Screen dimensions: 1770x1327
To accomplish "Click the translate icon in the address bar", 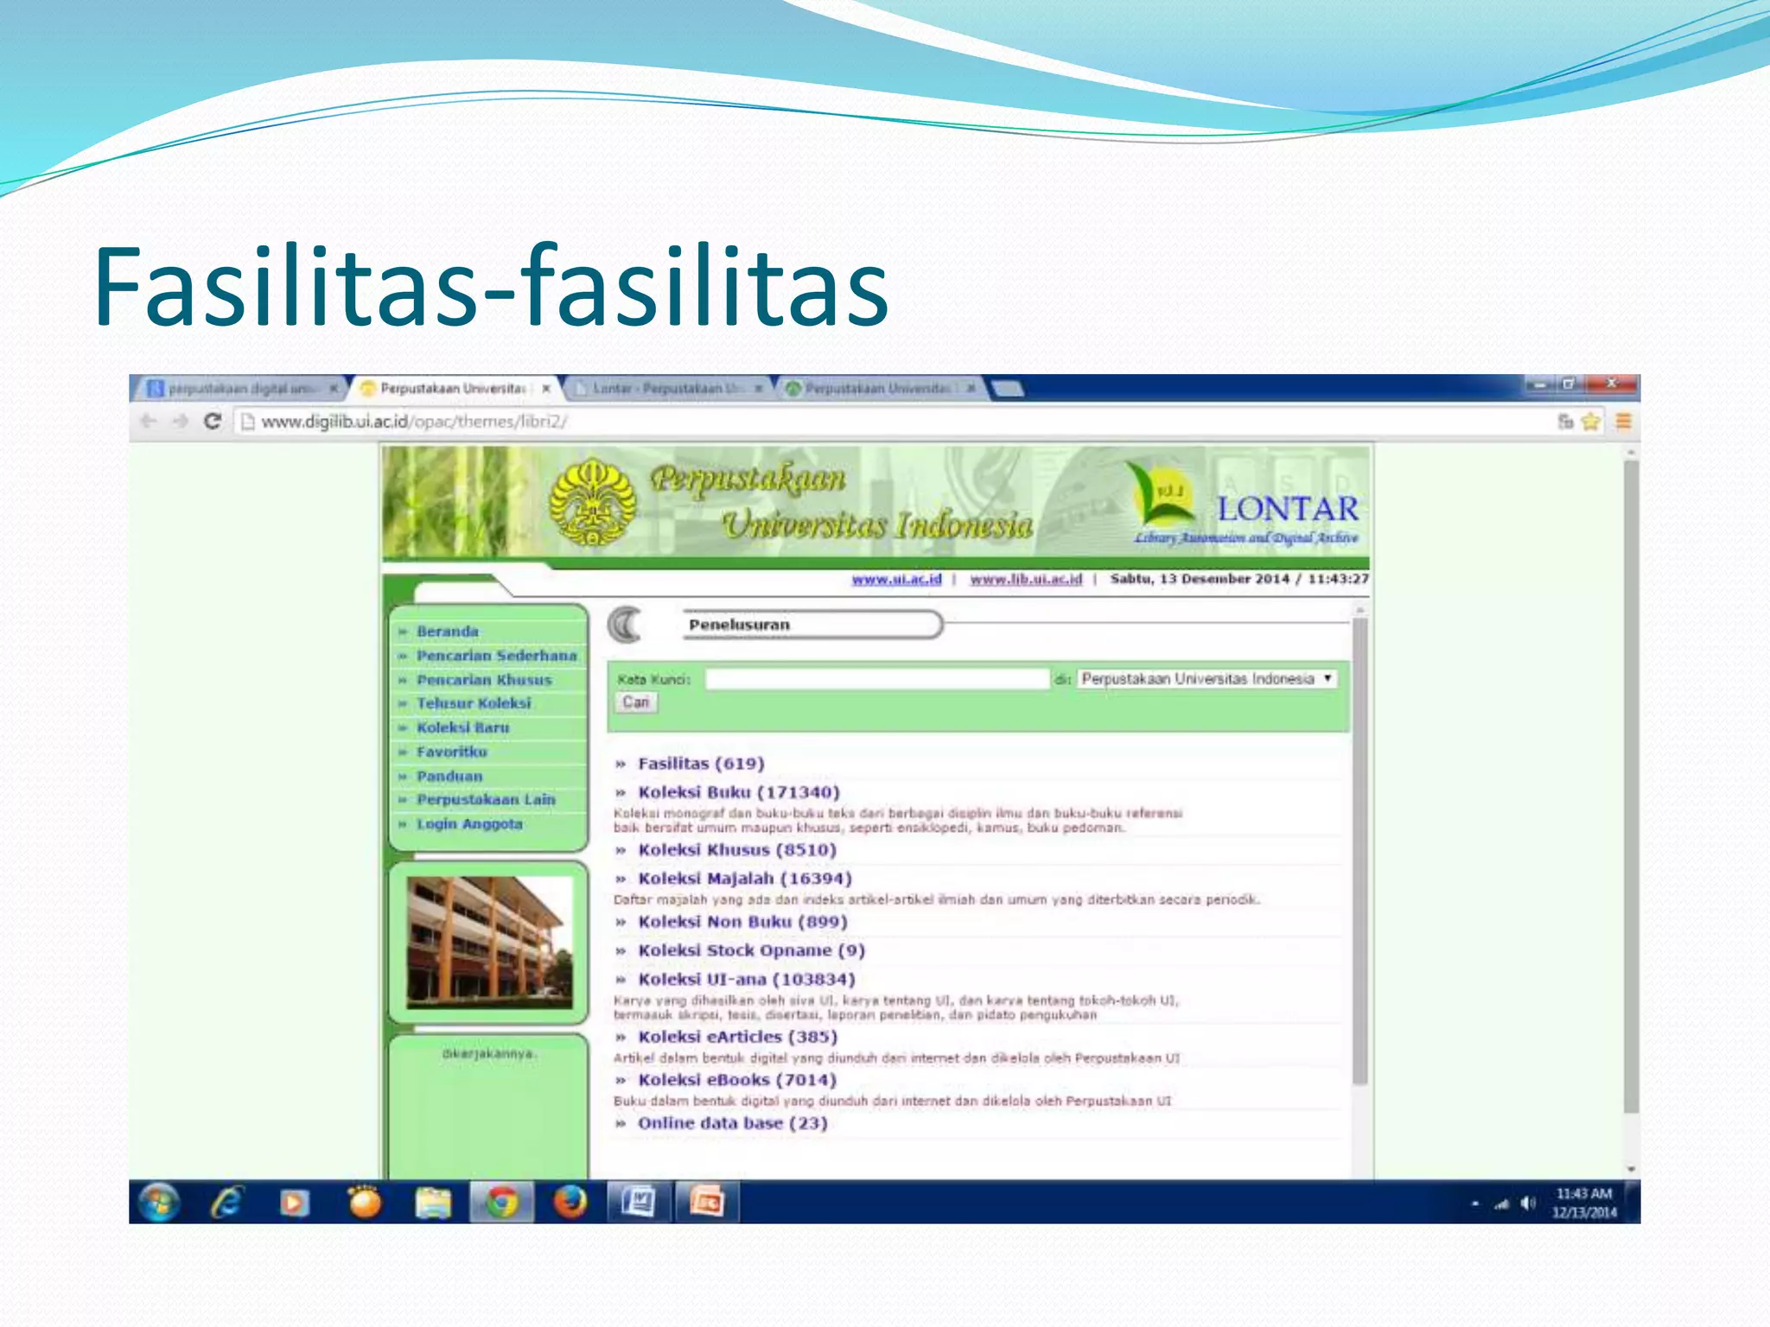I will pos(1565,422).
